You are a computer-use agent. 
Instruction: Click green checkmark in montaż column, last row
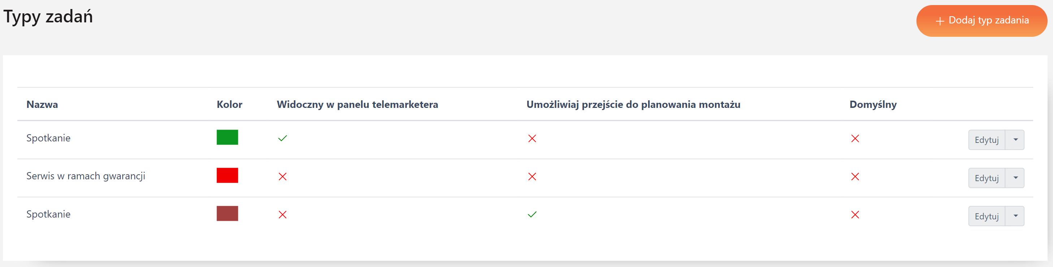(x=532, y=214)
